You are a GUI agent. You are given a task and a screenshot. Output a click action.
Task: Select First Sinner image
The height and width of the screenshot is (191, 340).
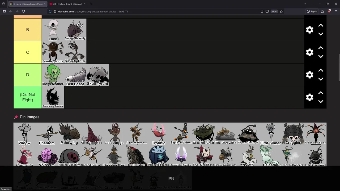click(x=270, y=134)
